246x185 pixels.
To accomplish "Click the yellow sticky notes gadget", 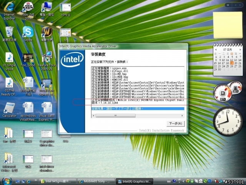I will 228,25.
